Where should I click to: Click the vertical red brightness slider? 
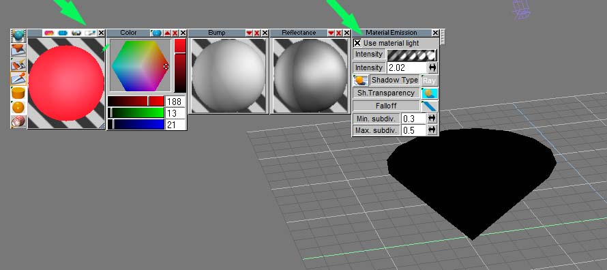pos(180,65)
